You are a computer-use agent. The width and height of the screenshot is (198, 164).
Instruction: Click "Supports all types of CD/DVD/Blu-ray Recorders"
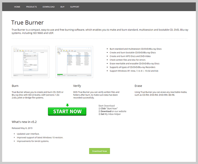(132, 67)
